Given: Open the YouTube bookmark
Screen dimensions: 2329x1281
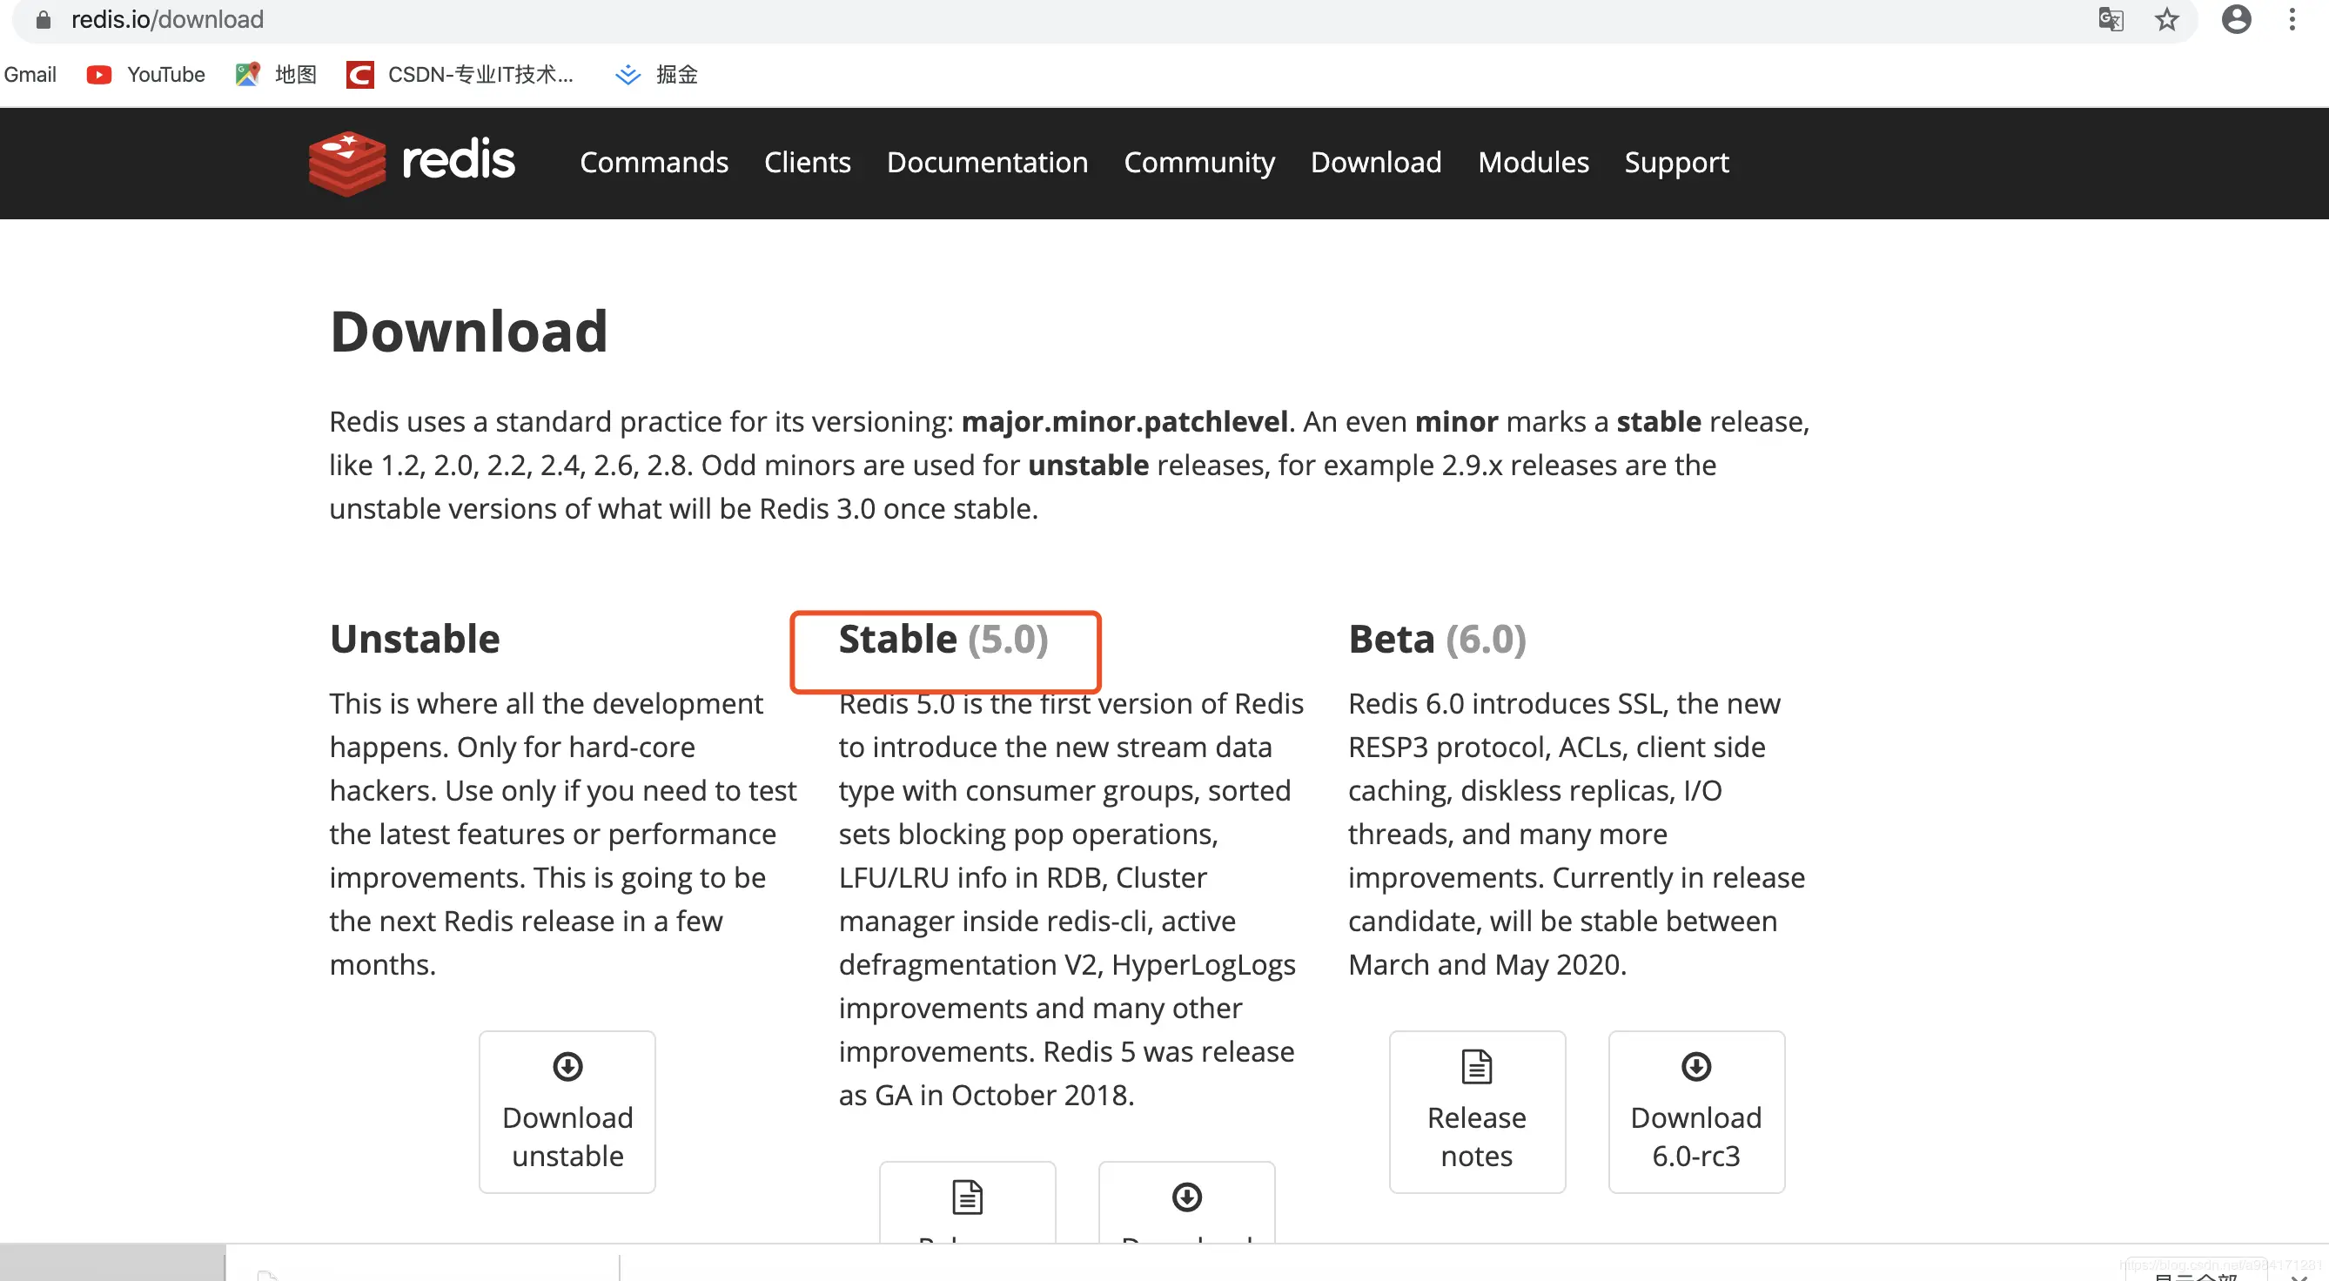Looking at the screenshot, I should [146, 74].
